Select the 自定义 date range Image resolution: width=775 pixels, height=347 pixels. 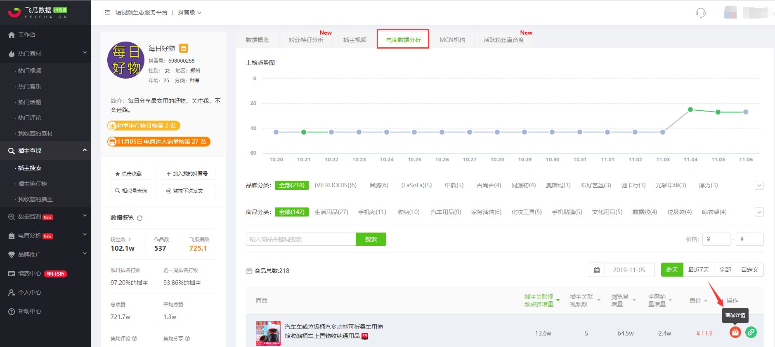coord(749,270)
